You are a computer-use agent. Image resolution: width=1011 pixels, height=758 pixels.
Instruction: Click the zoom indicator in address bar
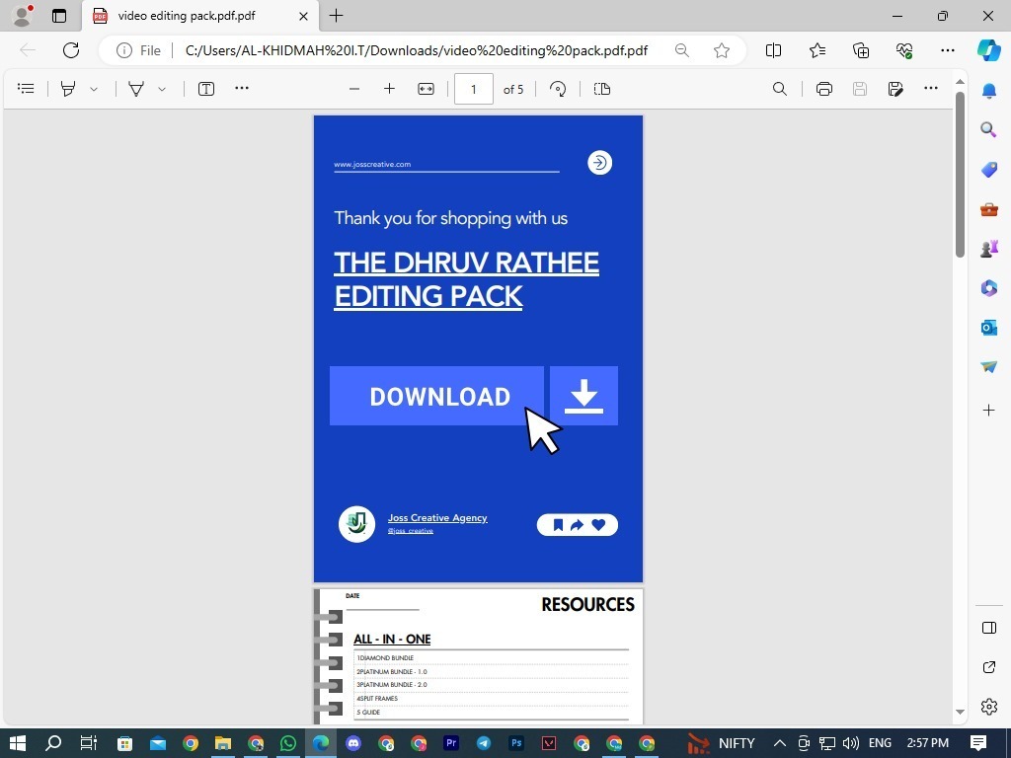tap(682, 50)
